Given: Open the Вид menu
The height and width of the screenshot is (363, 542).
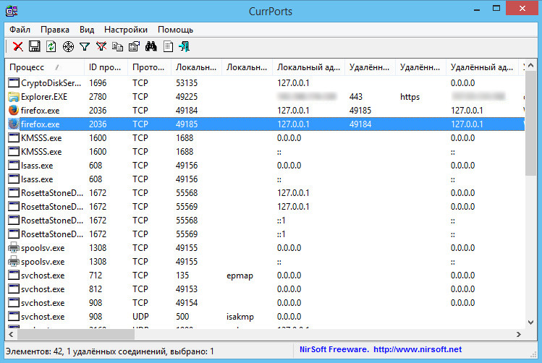Looking at the screenshot, I should pos(87,30).
